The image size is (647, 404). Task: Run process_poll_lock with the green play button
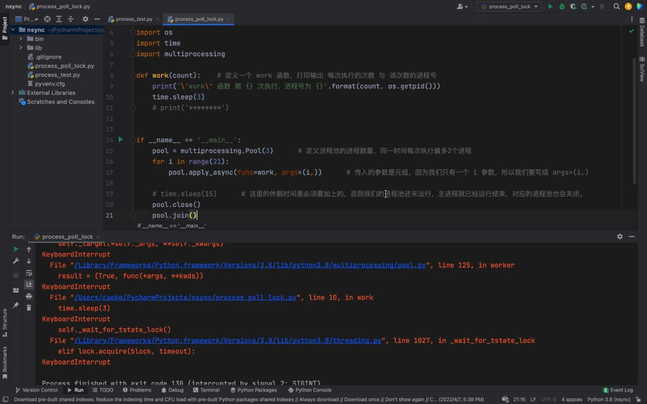pyautogui.click(x=550, y=6)
